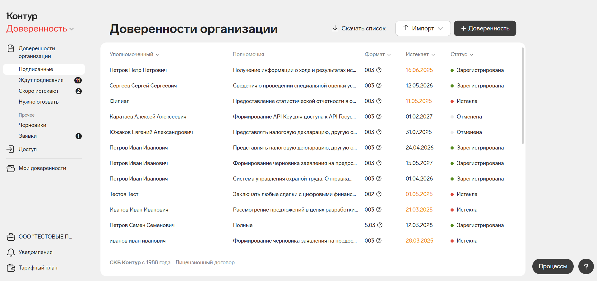Click the format help icon in the 01.04.2026 row

pyautogui.click(x=379, y=179)
